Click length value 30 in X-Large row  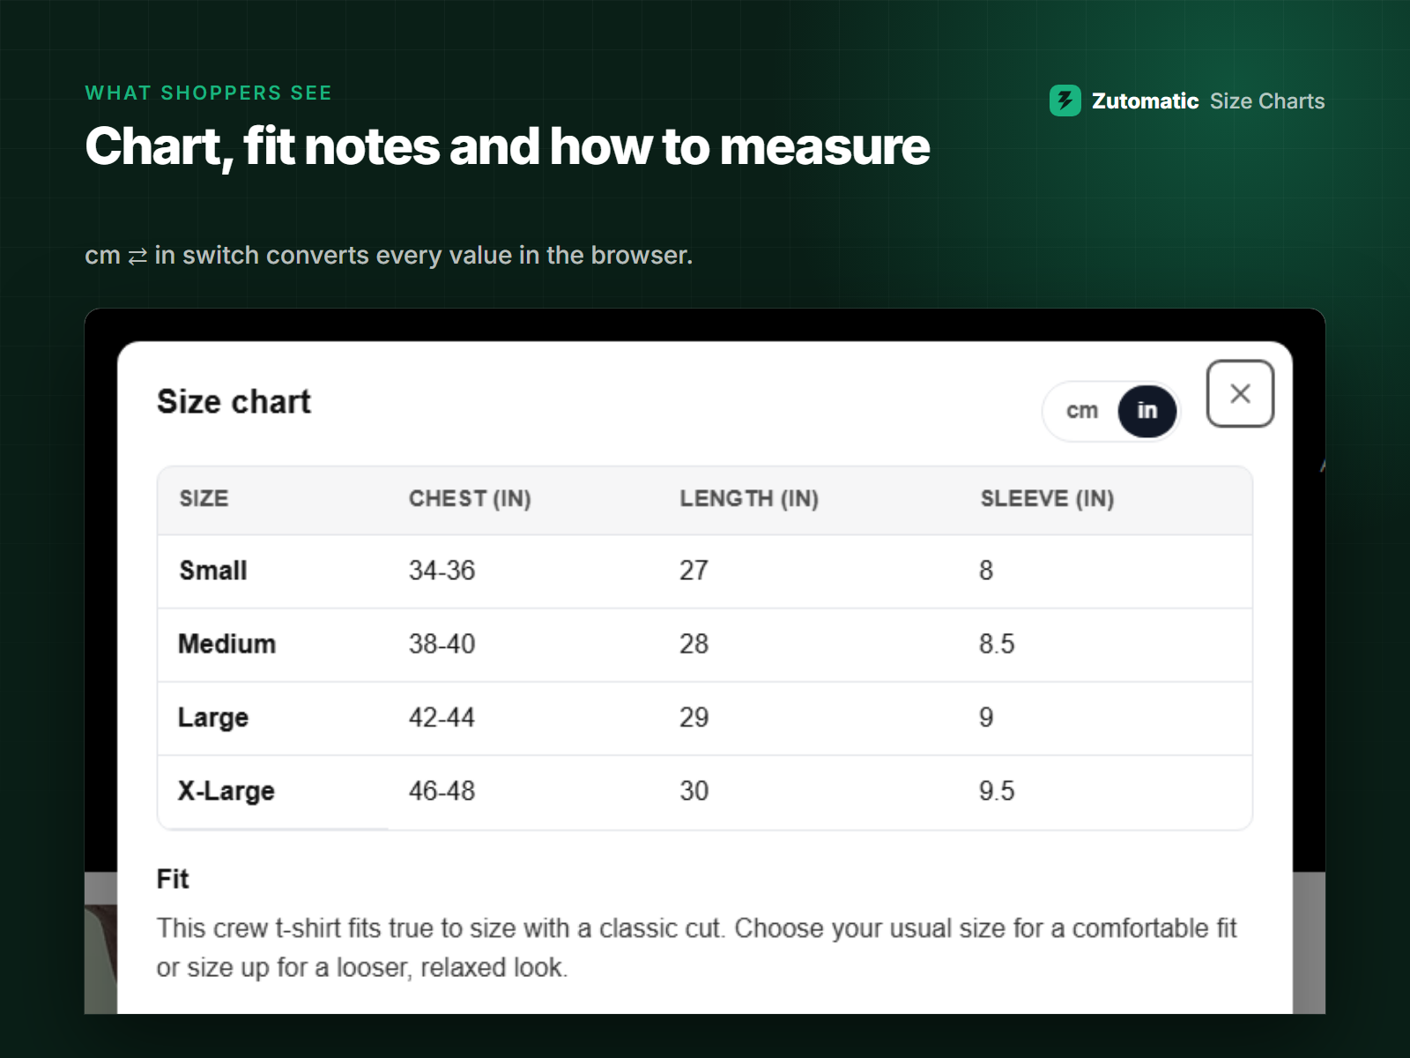point(694,791)
